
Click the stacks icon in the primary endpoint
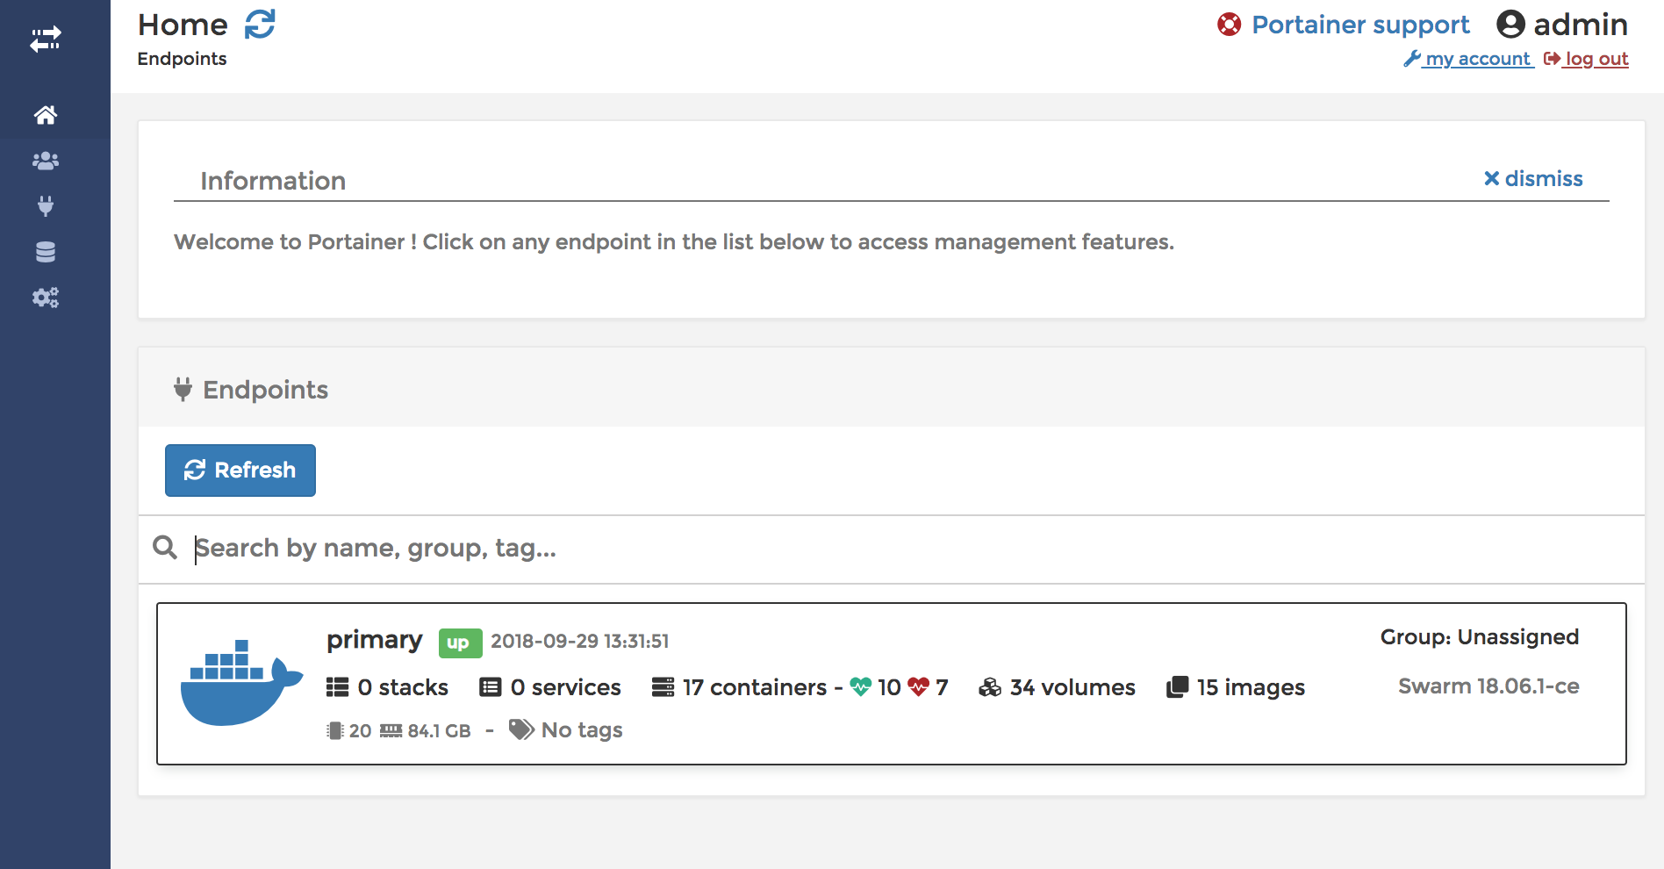[x=337, y=687]
